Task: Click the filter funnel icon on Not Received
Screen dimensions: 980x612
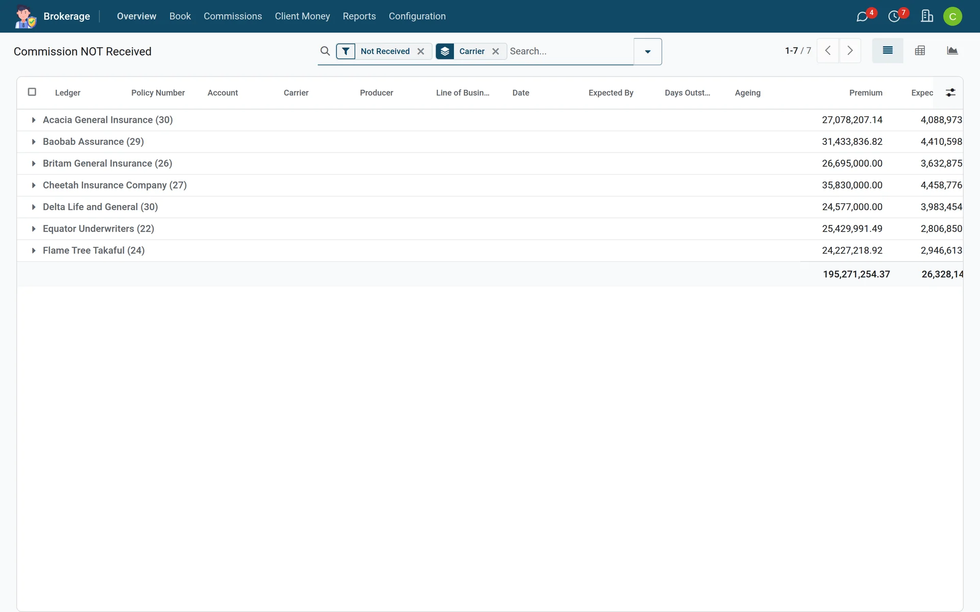Action: pyautogui.click(x=346, y=51)
